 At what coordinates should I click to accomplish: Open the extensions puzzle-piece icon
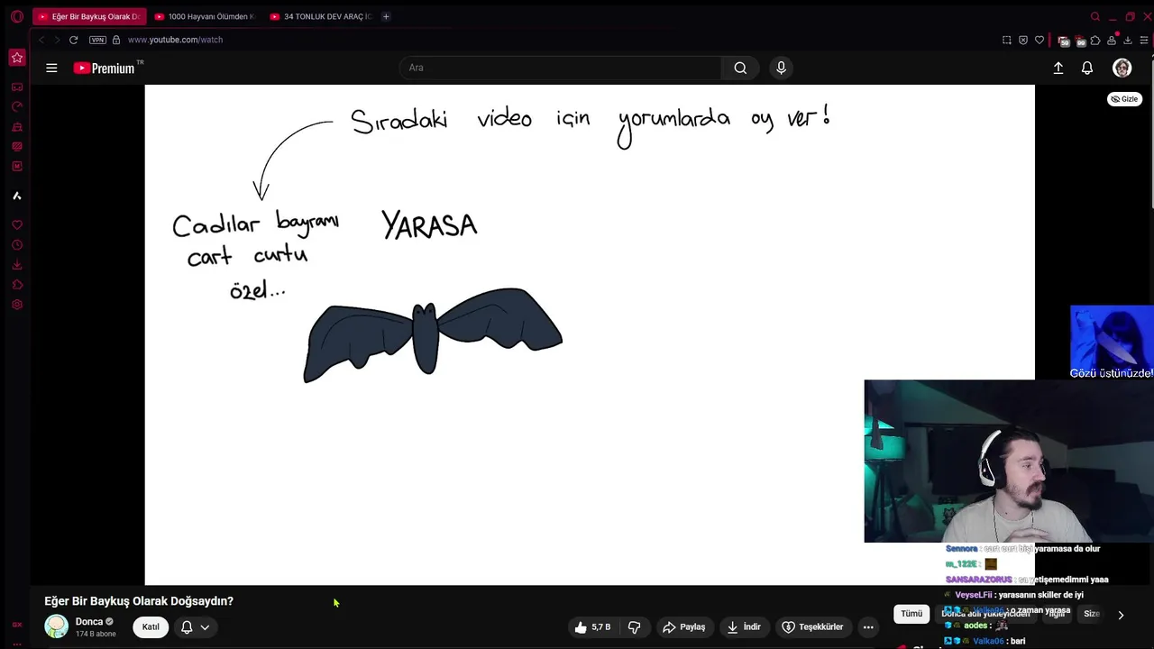pos(1095,40)
